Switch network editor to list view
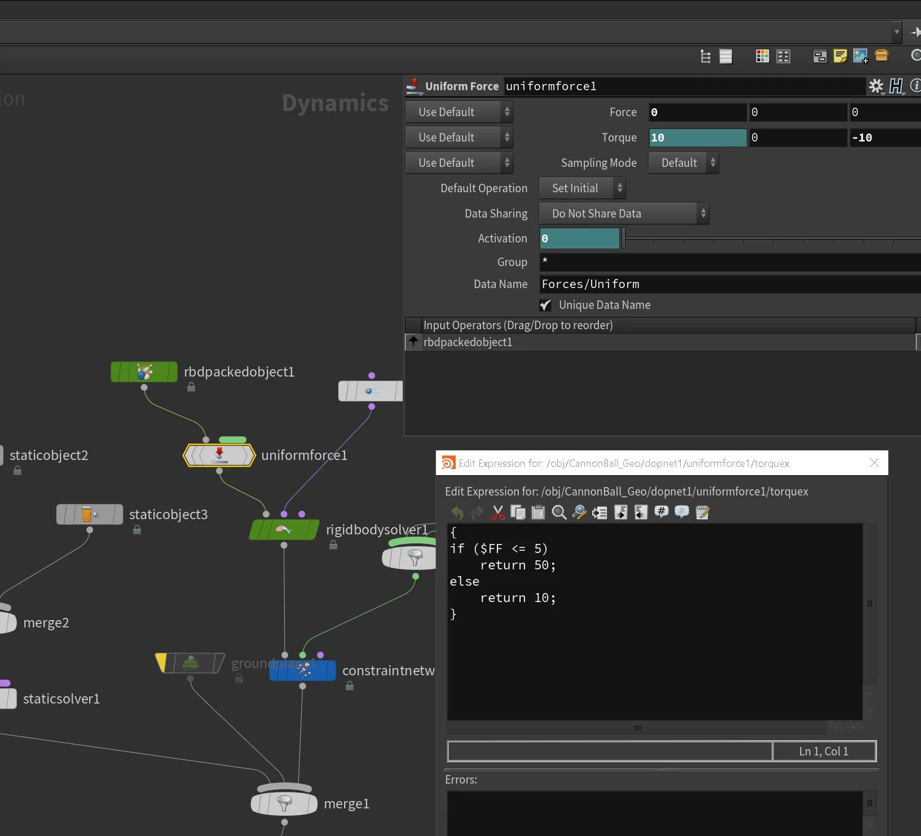The image size is (921, 836). point(726,56)
